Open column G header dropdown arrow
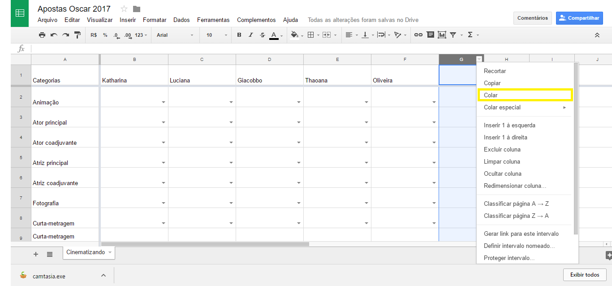 pos(479,59)
